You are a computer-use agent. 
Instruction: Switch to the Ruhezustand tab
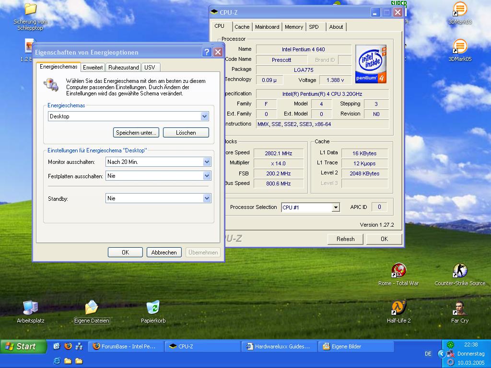point(123,67)
